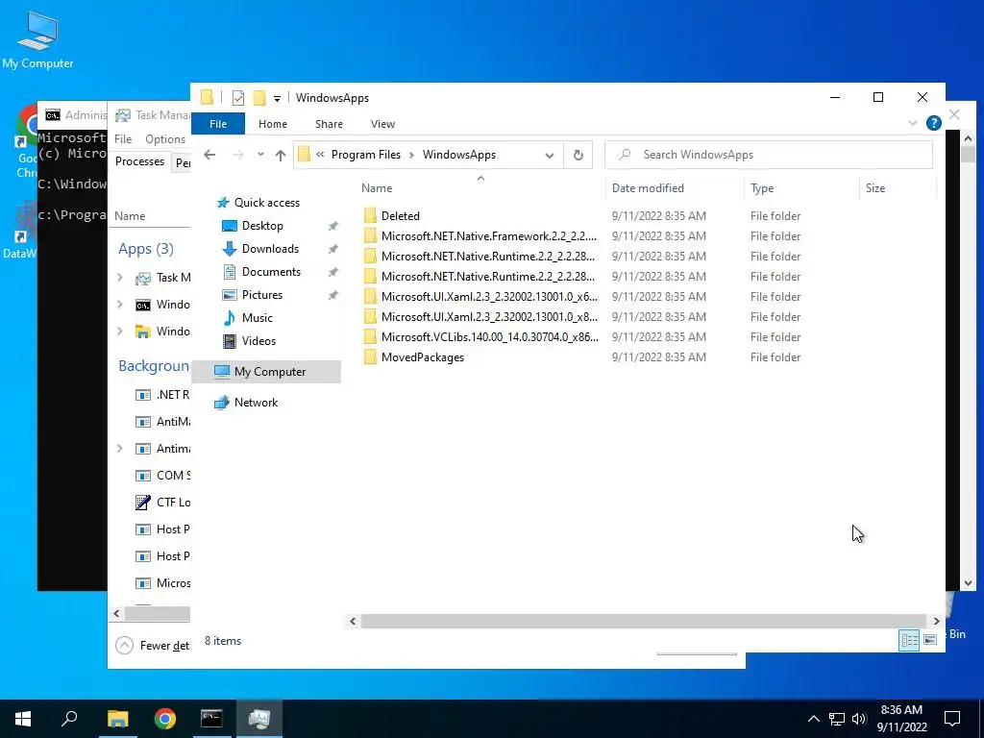Open Videos in navigation pane
984x738 pixels.
tap(258, 341)
